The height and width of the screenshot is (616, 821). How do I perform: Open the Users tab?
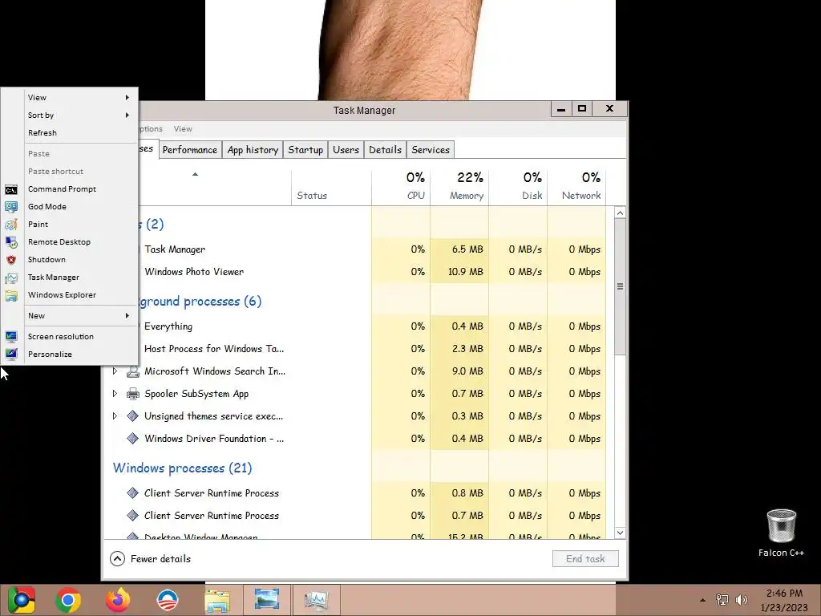pos(346,150)
